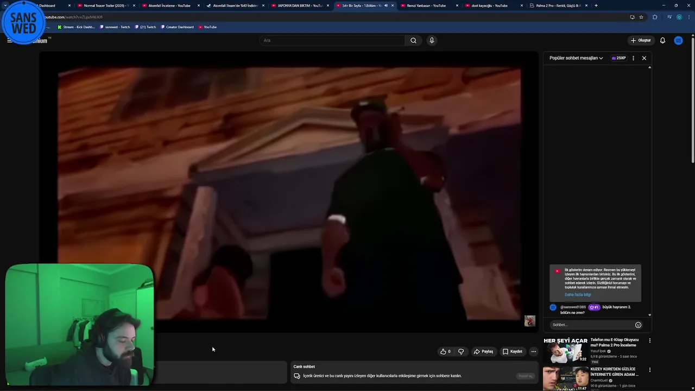
Task: Open Creator Dashboard bookmark
Action: click(x=177, y=27)
